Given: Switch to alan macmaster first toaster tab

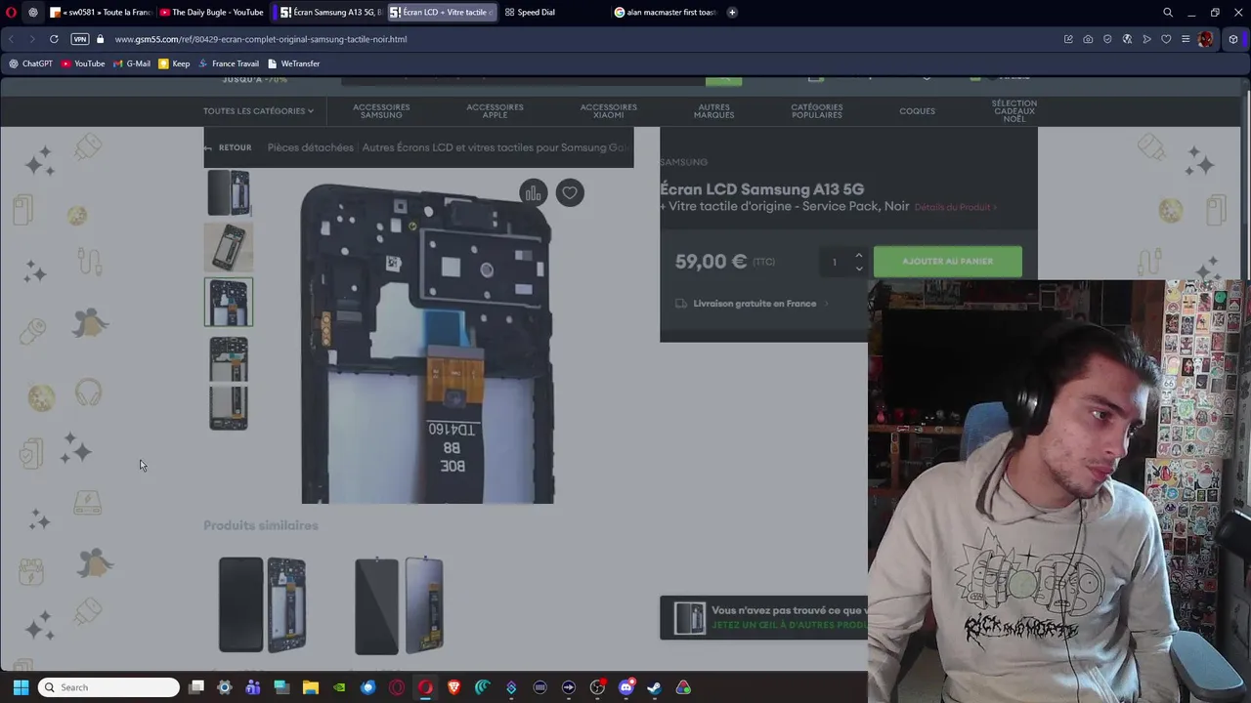Looking at the screenshot, I should tap(665, 12).
